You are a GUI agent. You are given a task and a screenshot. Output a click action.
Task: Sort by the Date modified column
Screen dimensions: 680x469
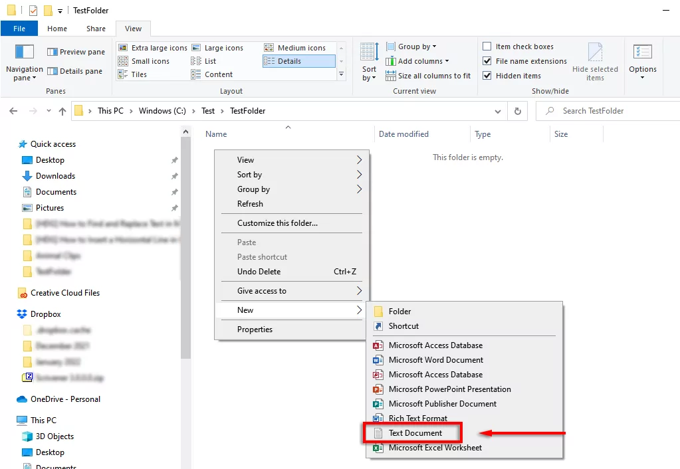422,134
